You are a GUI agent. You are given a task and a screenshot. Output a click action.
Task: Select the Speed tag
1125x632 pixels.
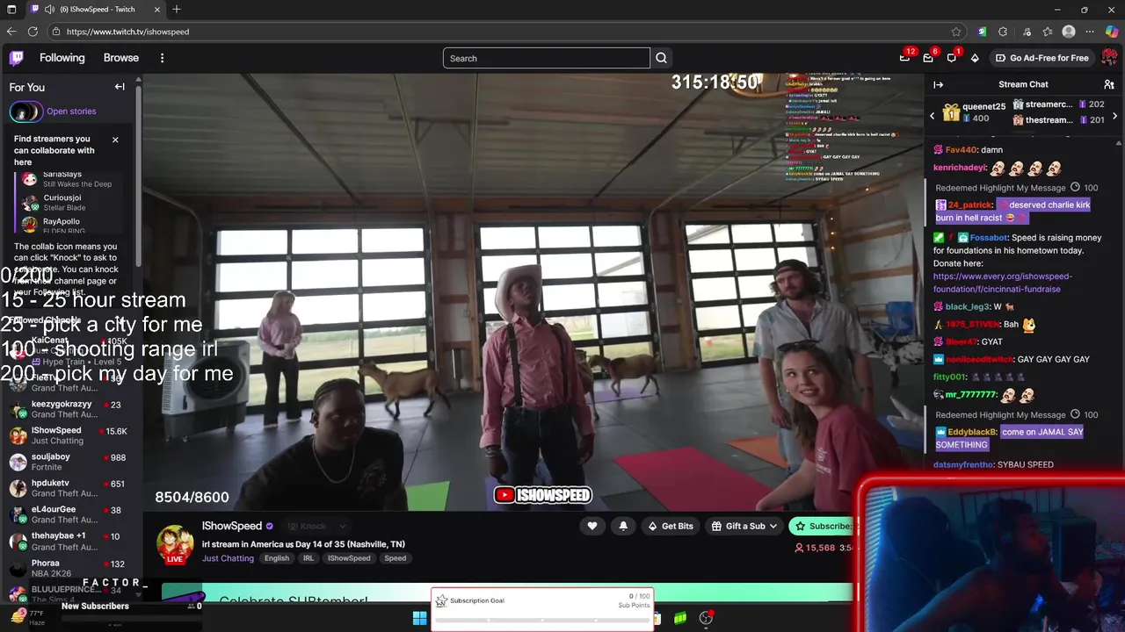pos(396,558)
